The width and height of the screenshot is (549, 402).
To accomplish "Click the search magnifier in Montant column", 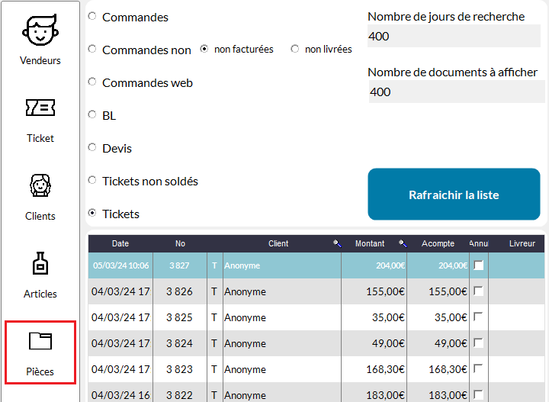I will (403, 244).
